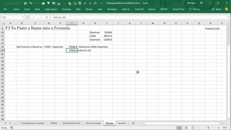Viewport: 231px width, 130px height.
Task: Open the Power Pivot ribbon tab
Action: click(178, 9)
